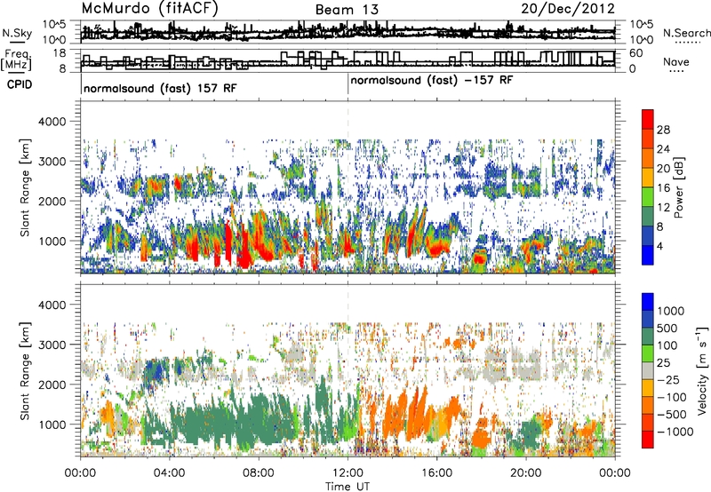Image resolution: width=711 pixels, height=492 pixels.
Task: Click the "1000" tick label on the velocity colorbar
Action: pyautogui.click(x=671, y=311)
